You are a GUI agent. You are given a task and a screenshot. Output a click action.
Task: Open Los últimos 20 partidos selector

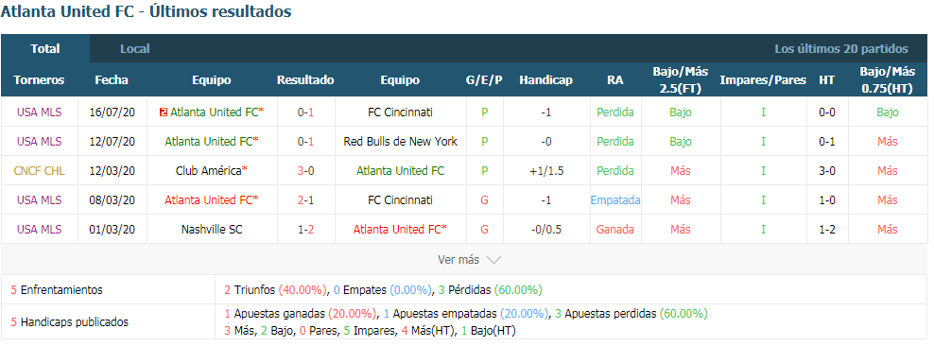(841, 49)
